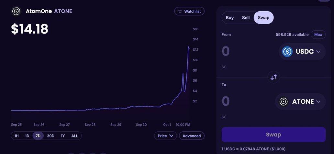Switch to the Sell tab
The image size is (334, 154).
pos(246,18)
